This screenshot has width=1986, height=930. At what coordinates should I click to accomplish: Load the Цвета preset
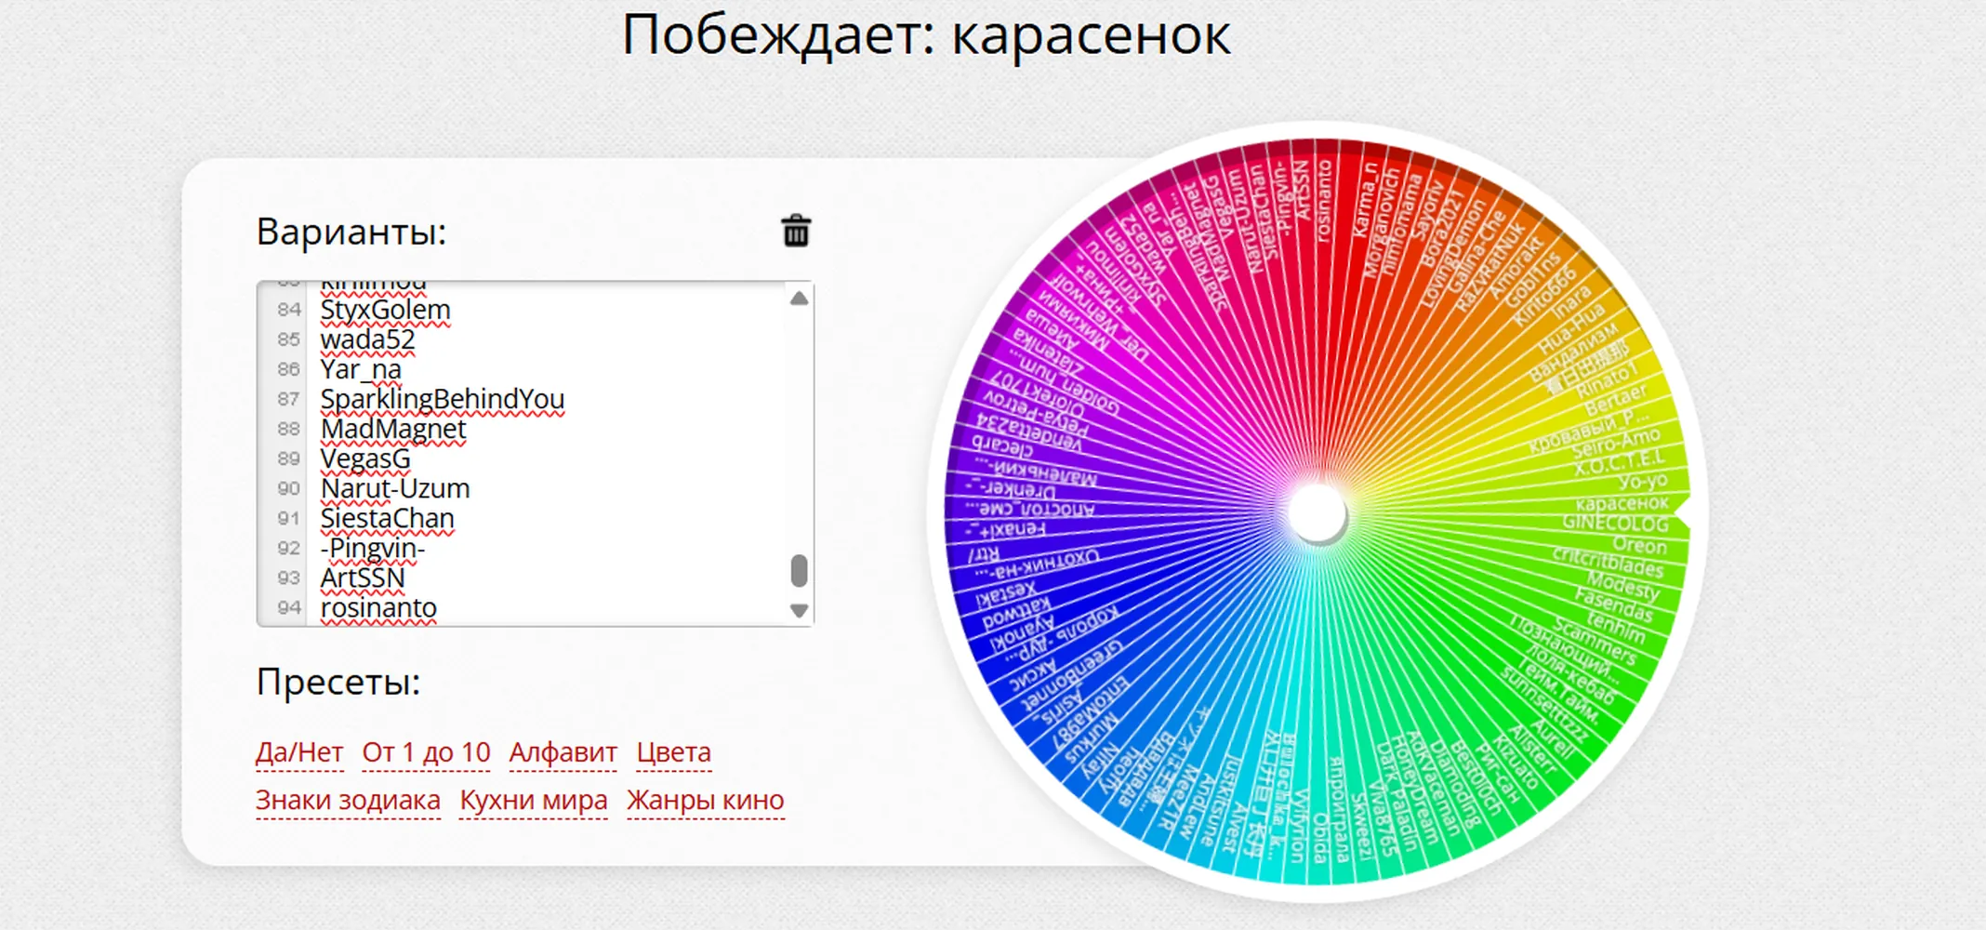674,752
